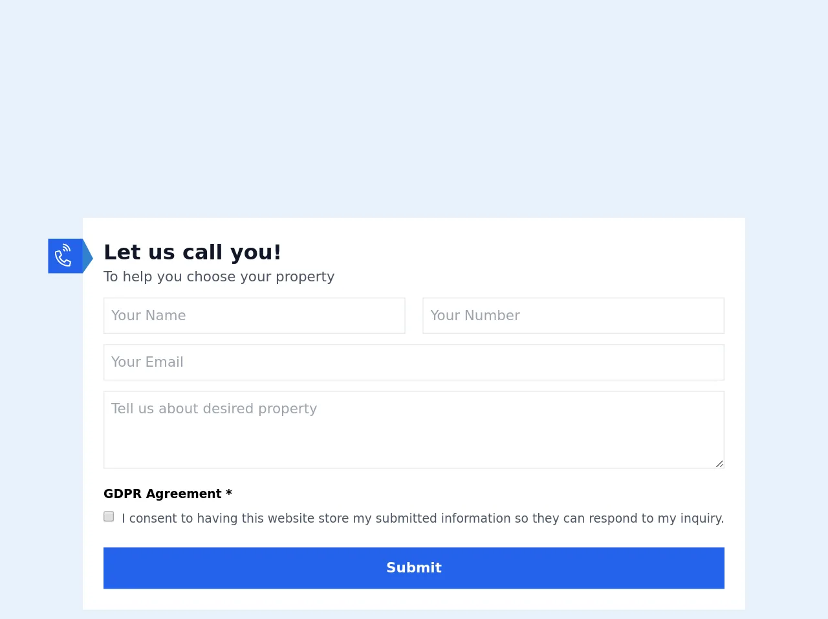Click the "Your Number" placeholder text
This screenshot has height=619, width=828.
click(x=475, y=316)
